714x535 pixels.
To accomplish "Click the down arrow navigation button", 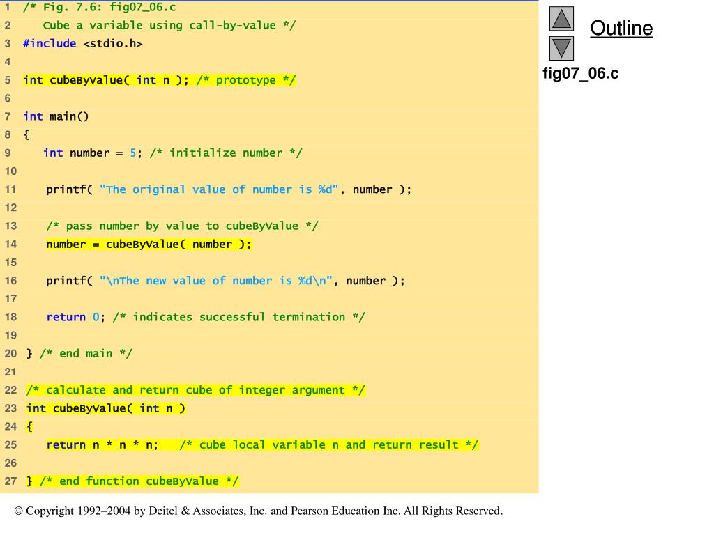I will [561, 48].
